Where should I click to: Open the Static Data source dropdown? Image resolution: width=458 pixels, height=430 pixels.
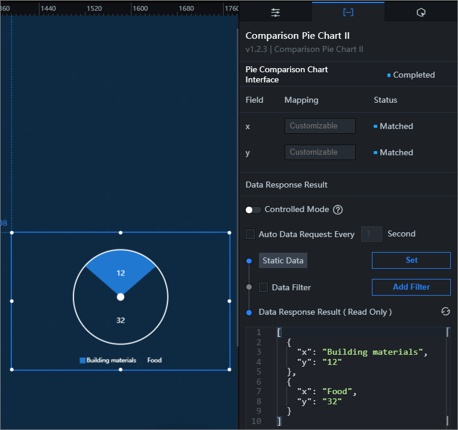[x=283, y=260]
